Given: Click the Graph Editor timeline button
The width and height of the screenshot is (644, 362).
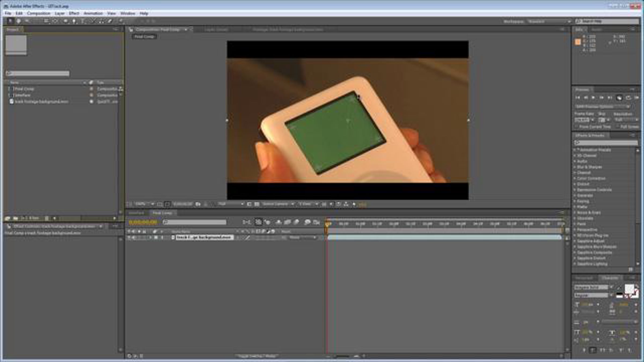Looking at the screenshot, I should tap(317, 222).
